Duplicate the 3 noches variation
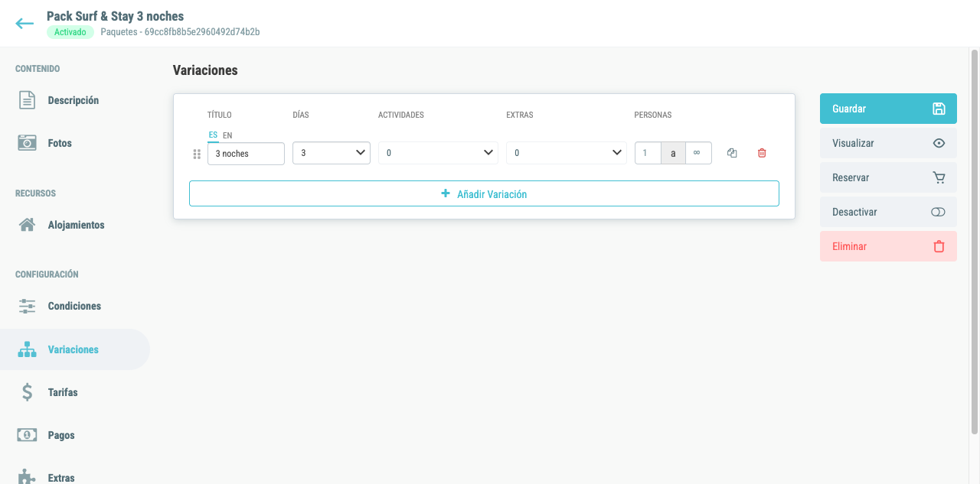Viewport: 980px width, 484px height. (x=732, y=153)
